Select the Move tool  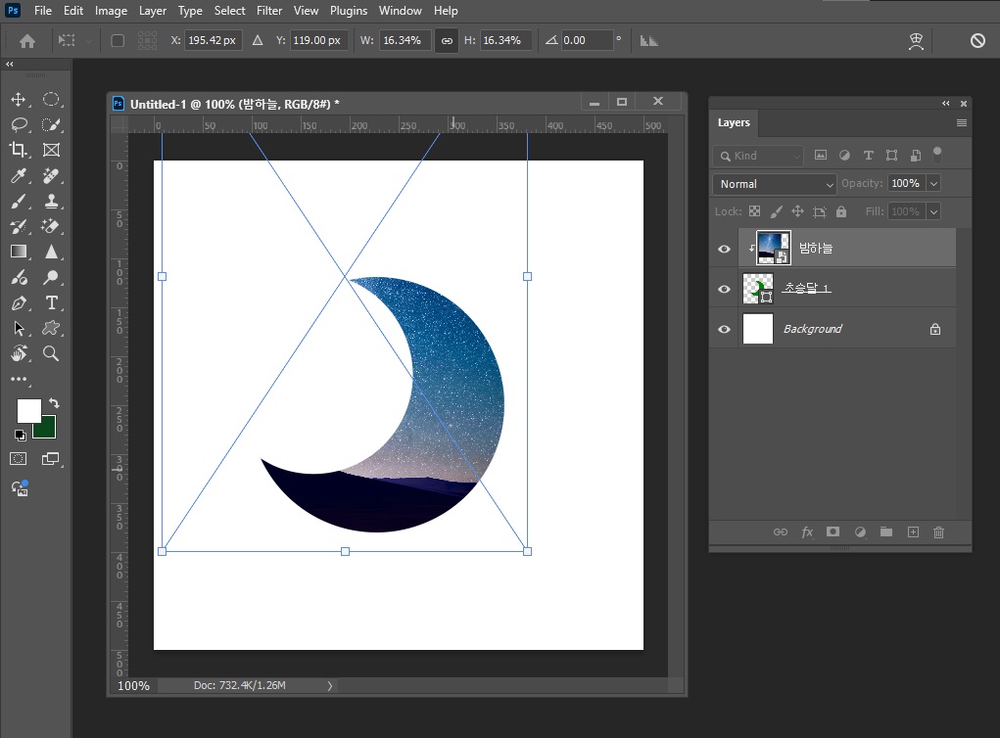click(18, 100)
